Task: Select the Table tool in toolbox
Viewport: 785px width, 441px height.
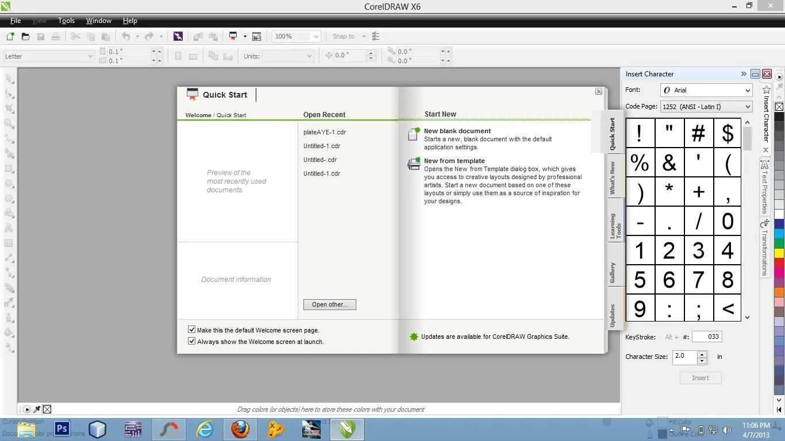Action: coord(9,243)
